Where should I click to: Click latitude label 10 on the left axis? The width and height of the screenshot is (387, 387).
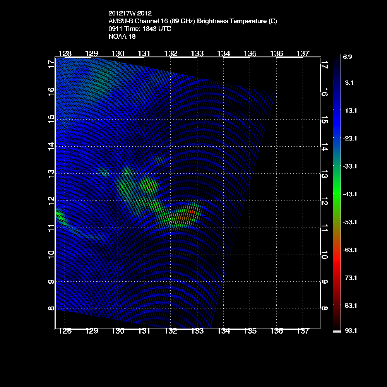(51, 255)
